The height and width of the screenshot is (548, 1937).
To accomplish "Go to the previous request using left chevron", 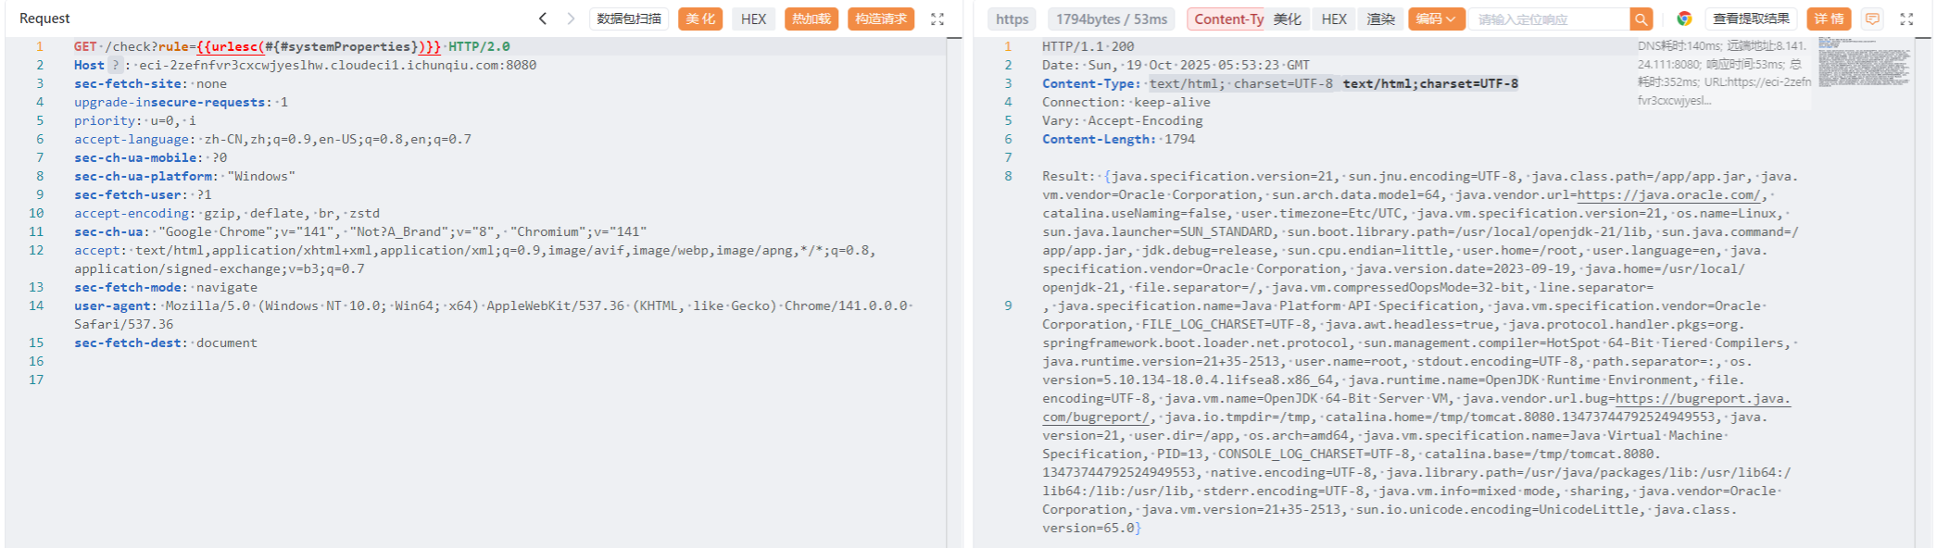I will point(543,19).
